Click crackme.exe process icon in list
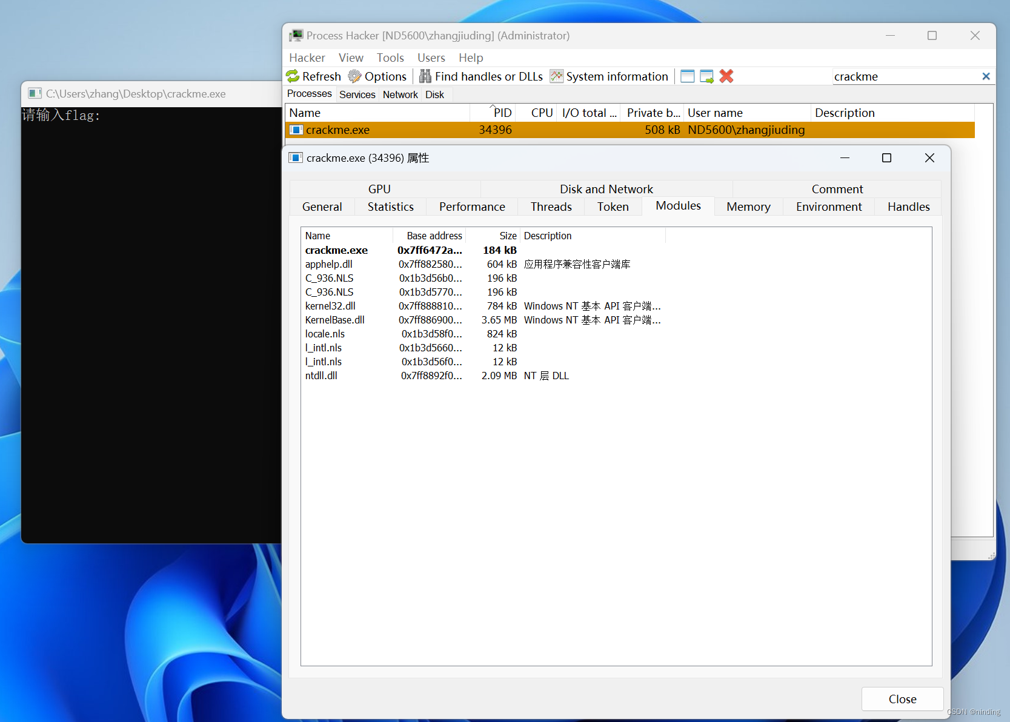The height and width of the screenshot is (722, 1010). click(x=296, y=130)
